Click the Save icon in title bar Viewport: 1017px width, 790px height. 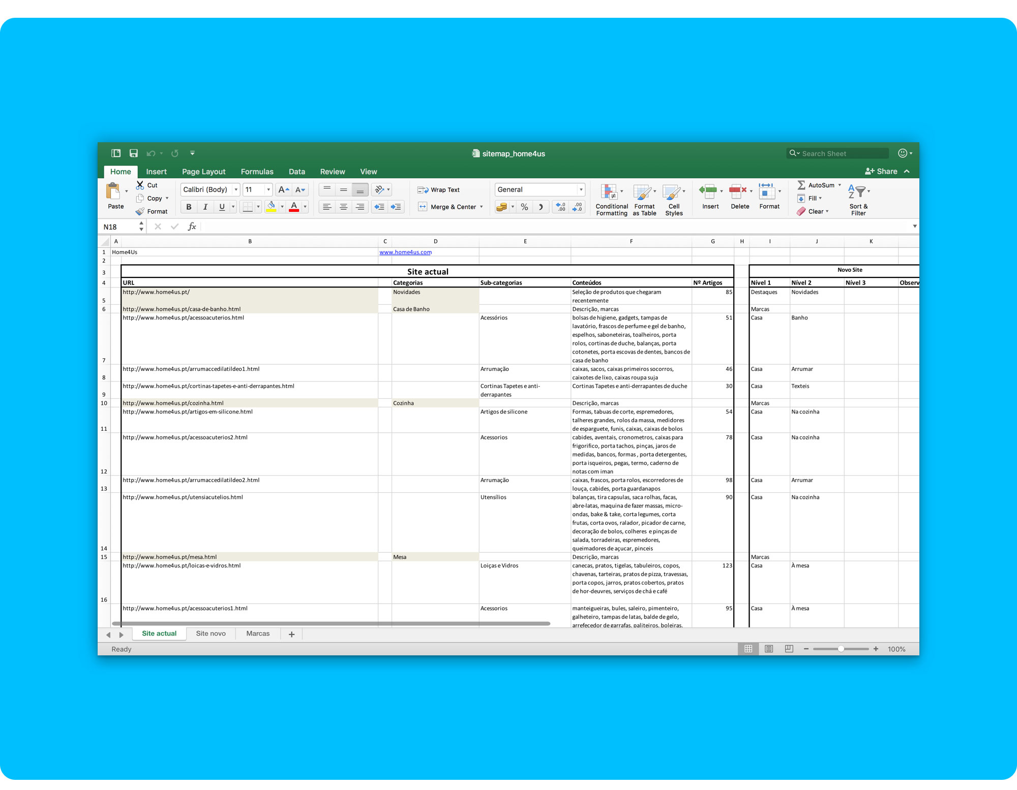point(134,153)
